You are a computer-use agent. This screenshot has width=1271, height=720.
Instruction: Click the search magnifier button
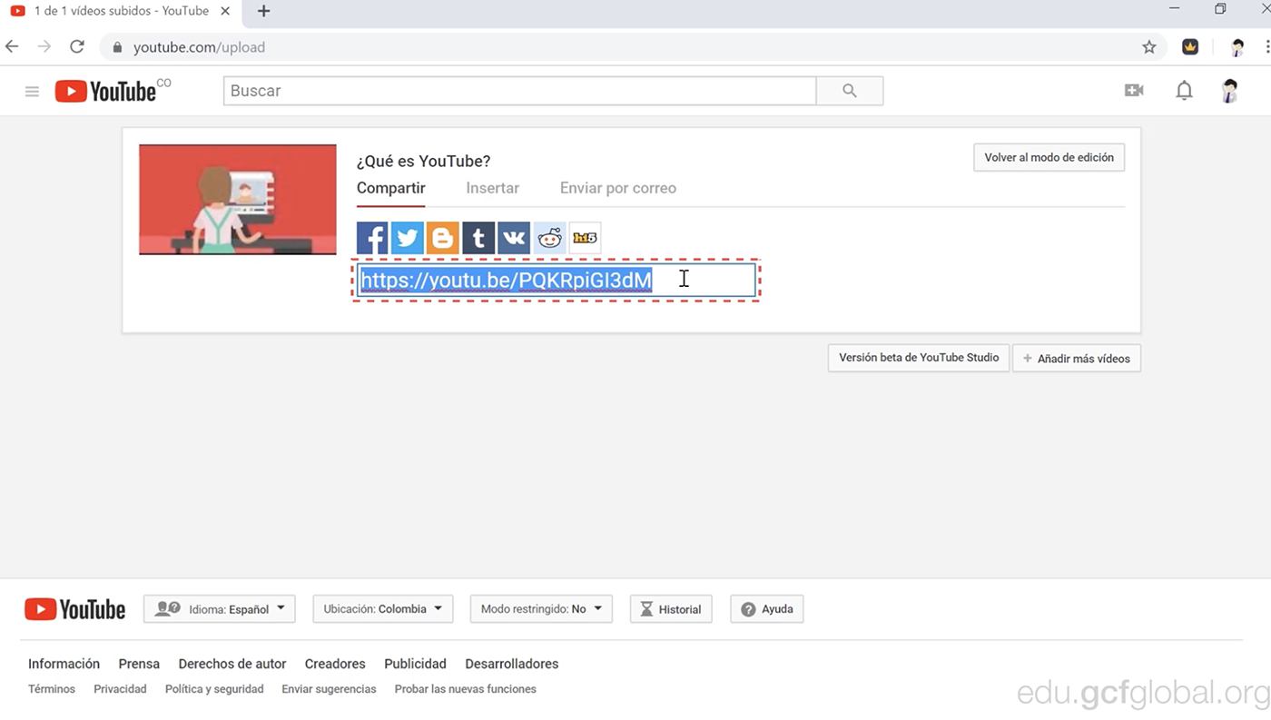[x=850, y=91]
